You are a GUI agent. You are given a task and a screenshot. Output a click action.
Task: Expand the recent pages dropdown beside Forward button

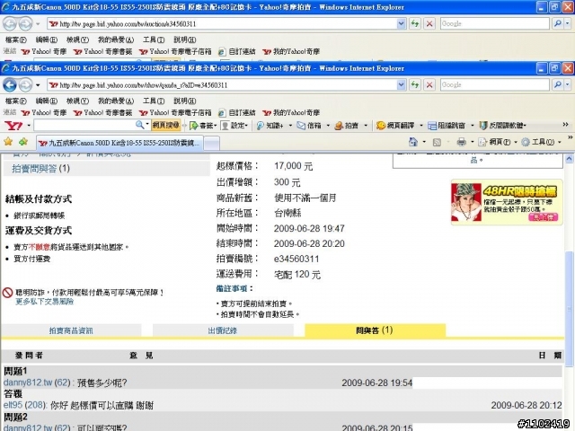pos(38,85)
